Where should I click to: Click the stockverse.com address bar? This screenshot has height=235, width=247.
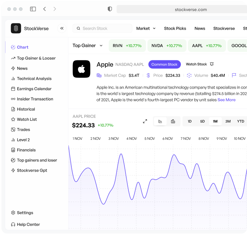pos(182,9)
